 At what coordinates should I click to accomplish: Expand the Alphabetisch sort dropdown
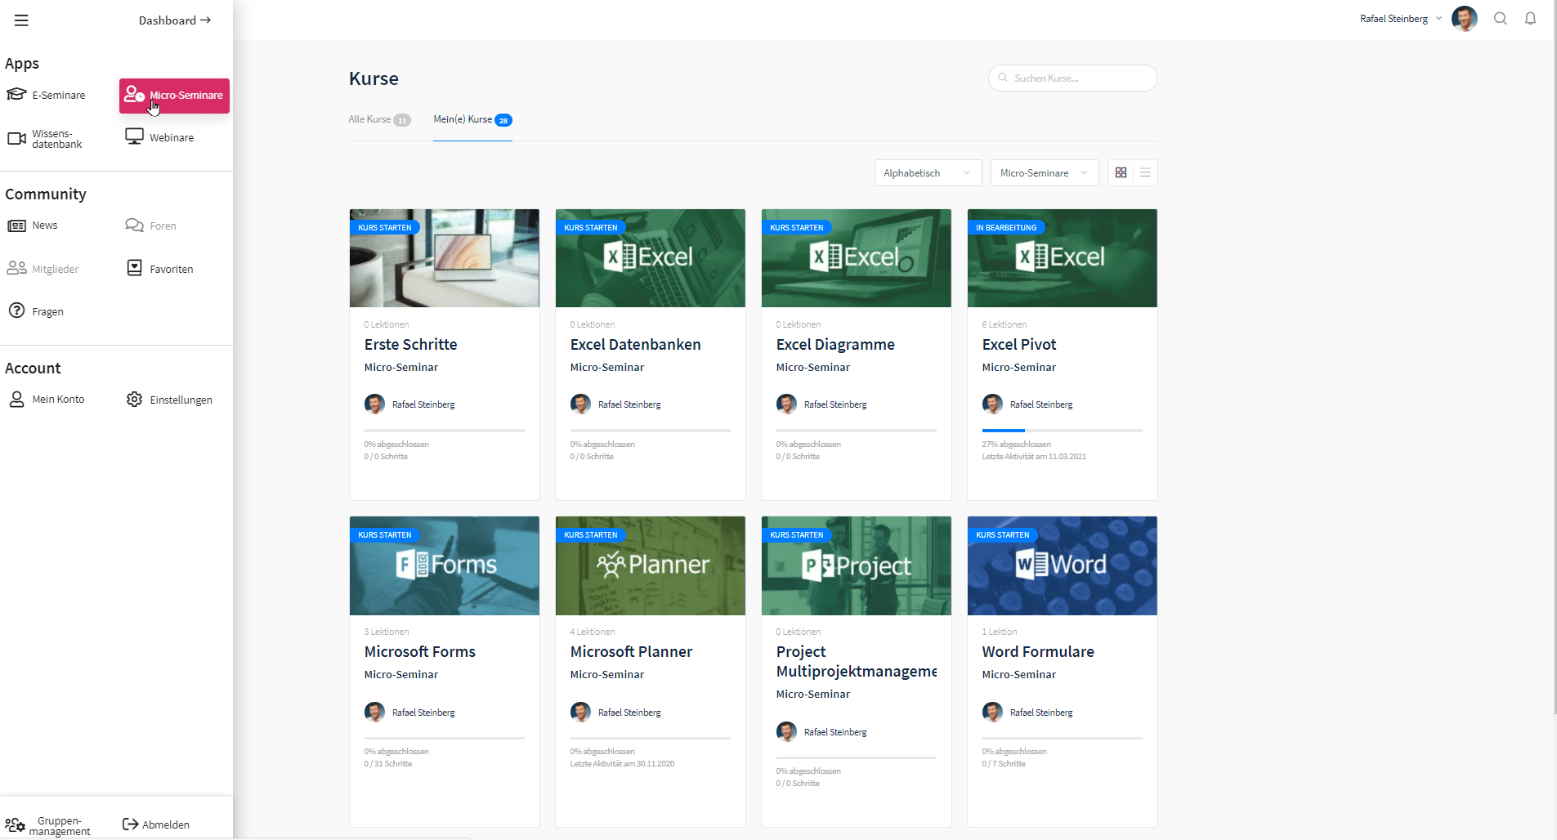927,173
